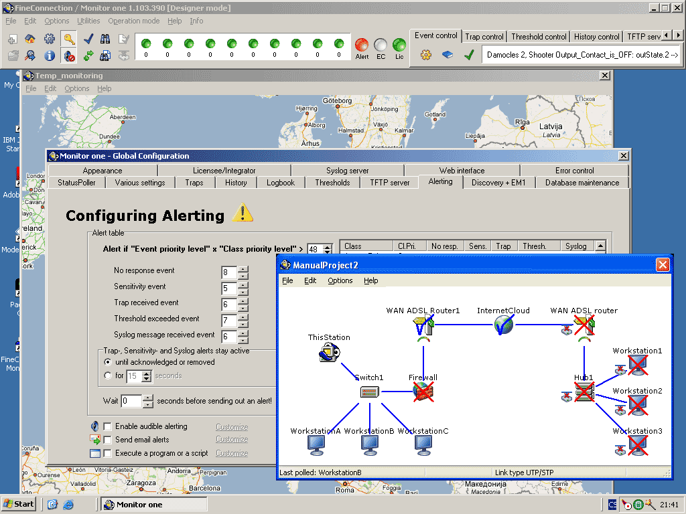Image resolution: width=686 pixels, height=514 pixels.
Task: Click the Wait seconds input field
Action: click(x=131, y=401)
